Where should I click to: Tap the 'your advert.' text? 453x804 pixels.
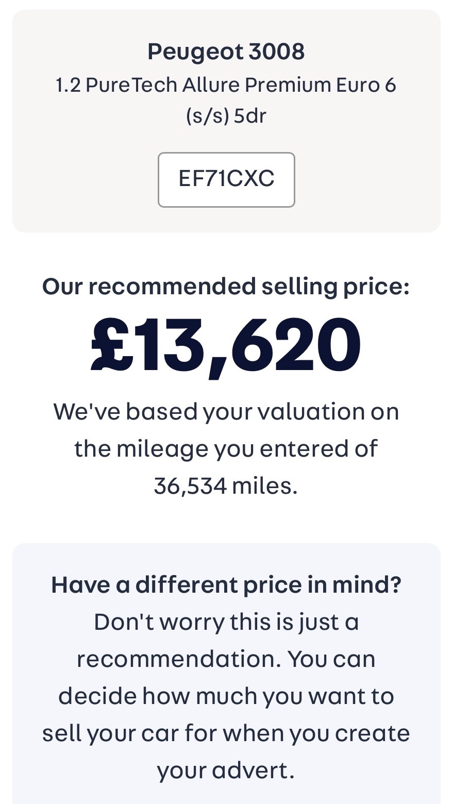pos(226,770)
